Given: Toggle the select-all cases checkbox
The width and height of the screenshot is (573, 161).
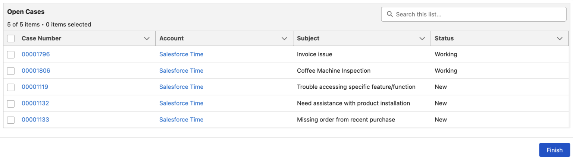Looking at the screenshot, I should point(11,38).
